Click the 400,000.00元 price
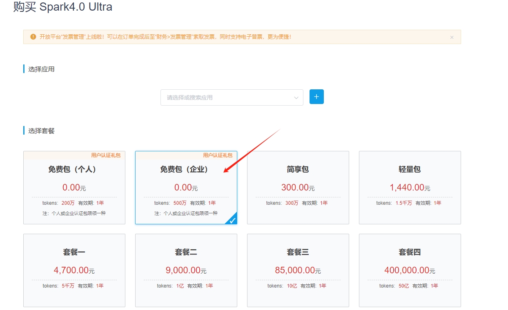 pyautogui.click(x=410, y=270)
